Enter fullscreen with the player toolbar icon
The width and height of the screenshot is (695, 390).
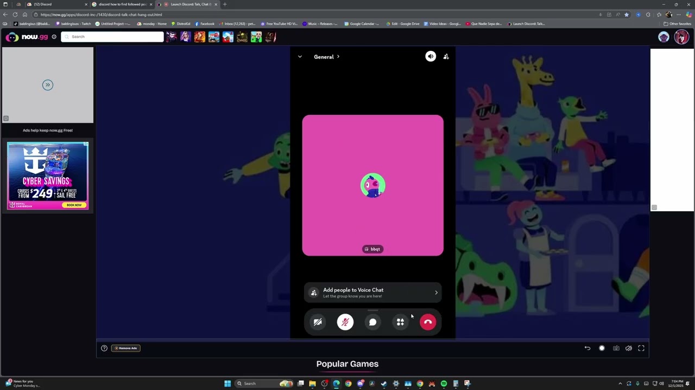point(641,348)
